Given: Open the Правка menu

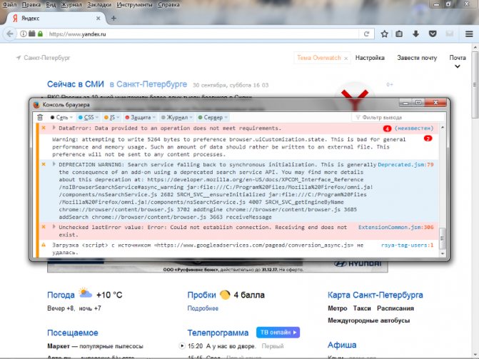Looking at the screenshot, I should (31, 4).
